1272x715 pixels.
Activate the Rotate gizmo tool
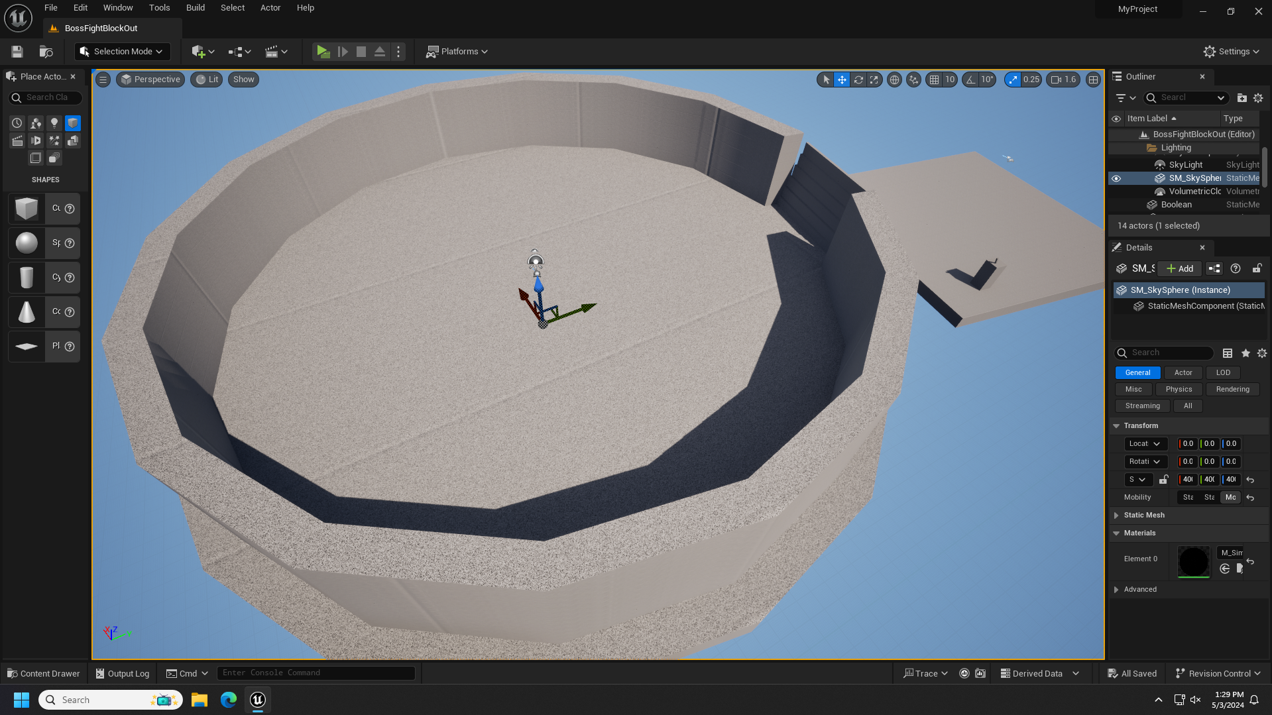tap(858, 80)
